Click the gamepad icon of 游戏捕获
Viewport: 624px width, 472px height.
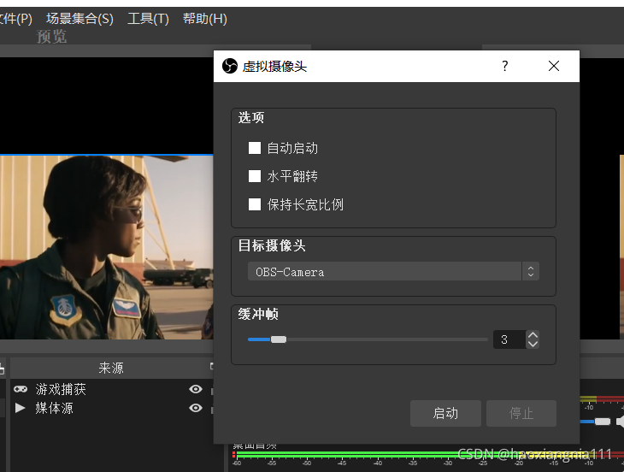tap(21, 389)
